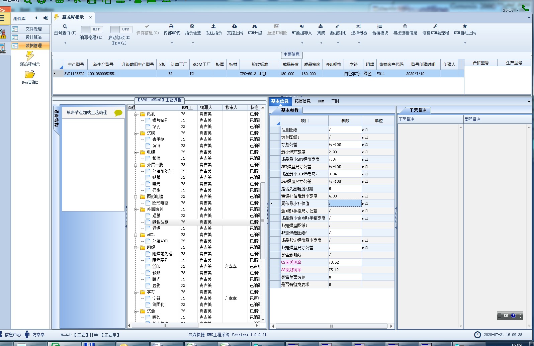Click the 合拼模块 list icon
Viewport: 534px width, 346px height.
[379, 26]
